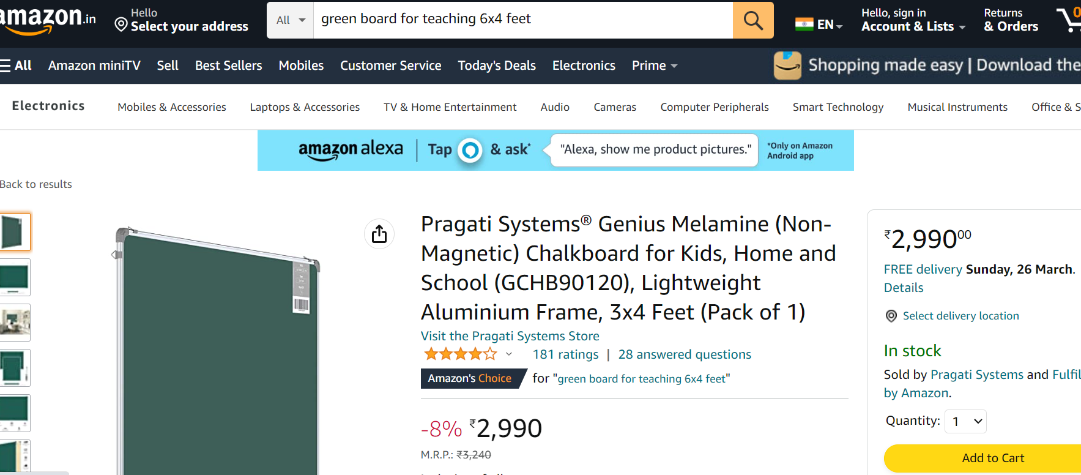Go to Today's Deals in the nav bar
The image size is (1081, 475).
pos(497,65)
